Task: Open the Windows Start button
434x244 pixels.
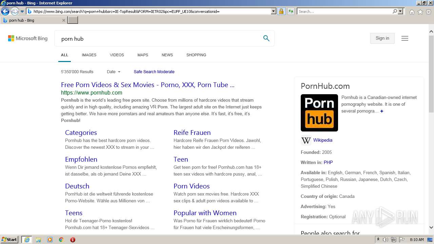Action: click(9, 239)
